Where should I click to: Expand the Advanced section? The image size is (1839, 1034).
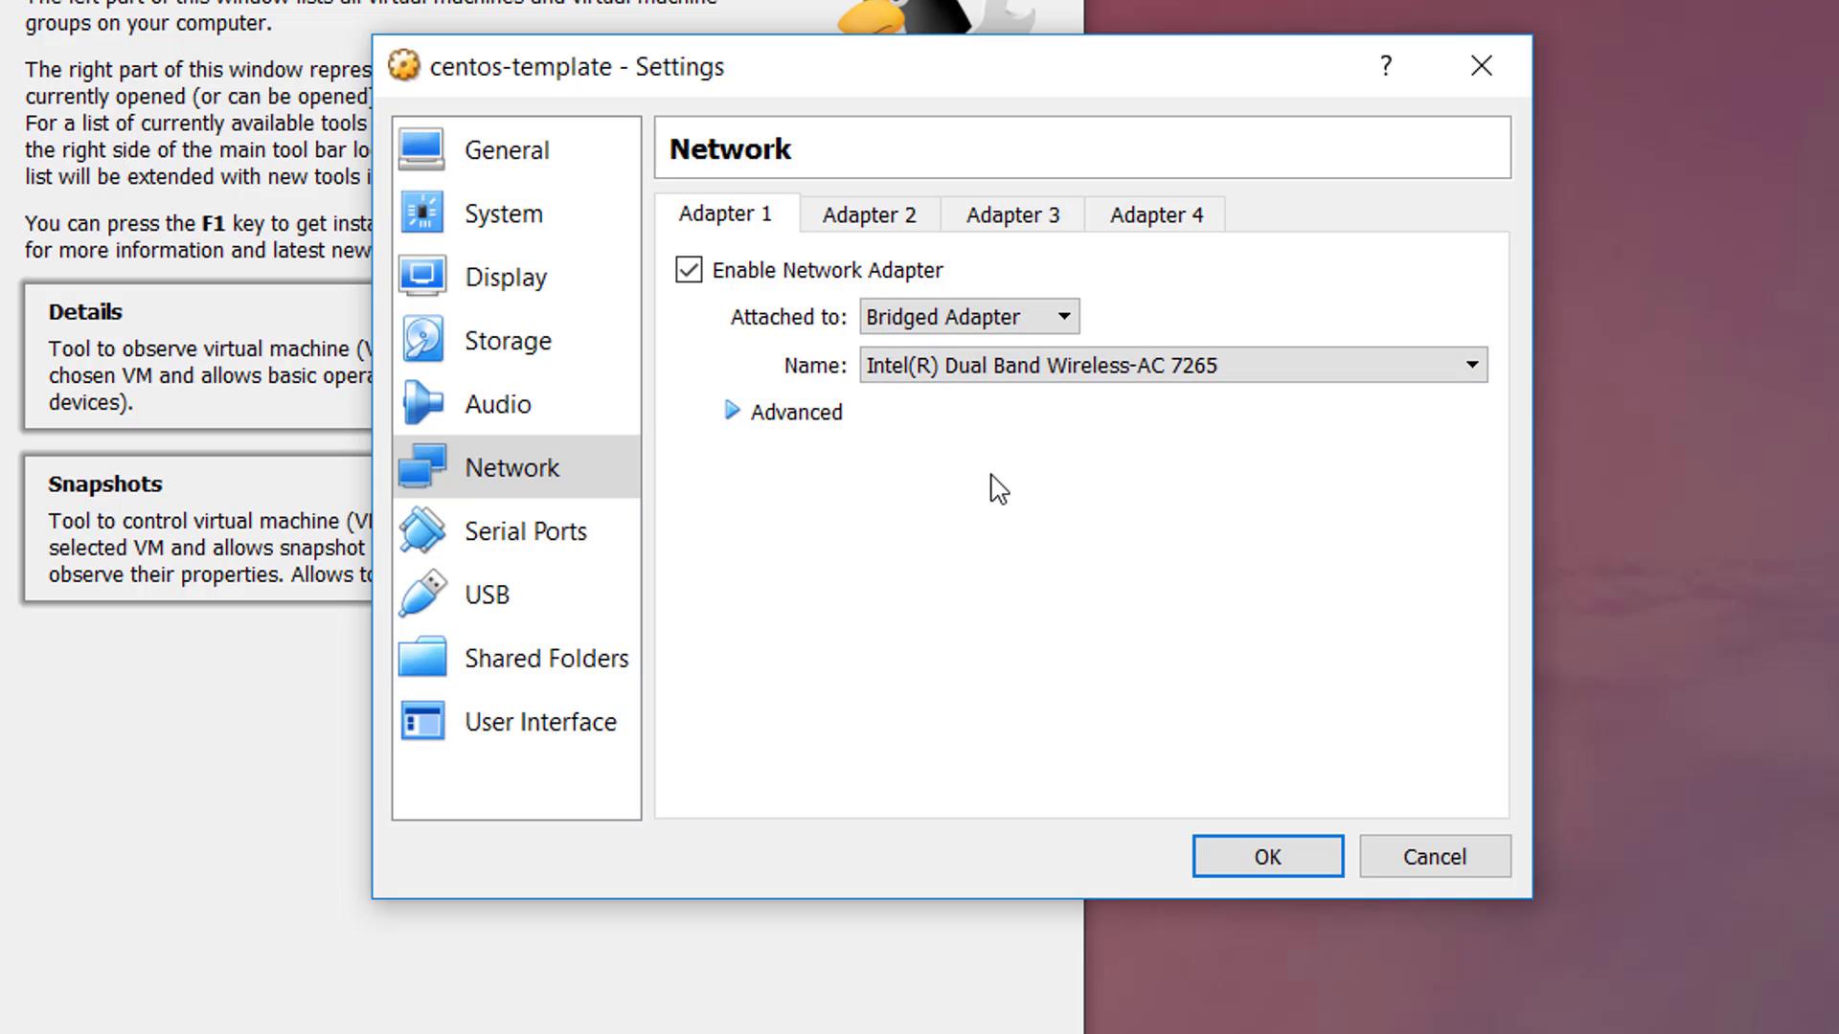[x=733, y=411]
